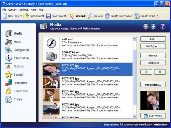
Task: Open the Properties... button
Action: (x=153, y=85)
